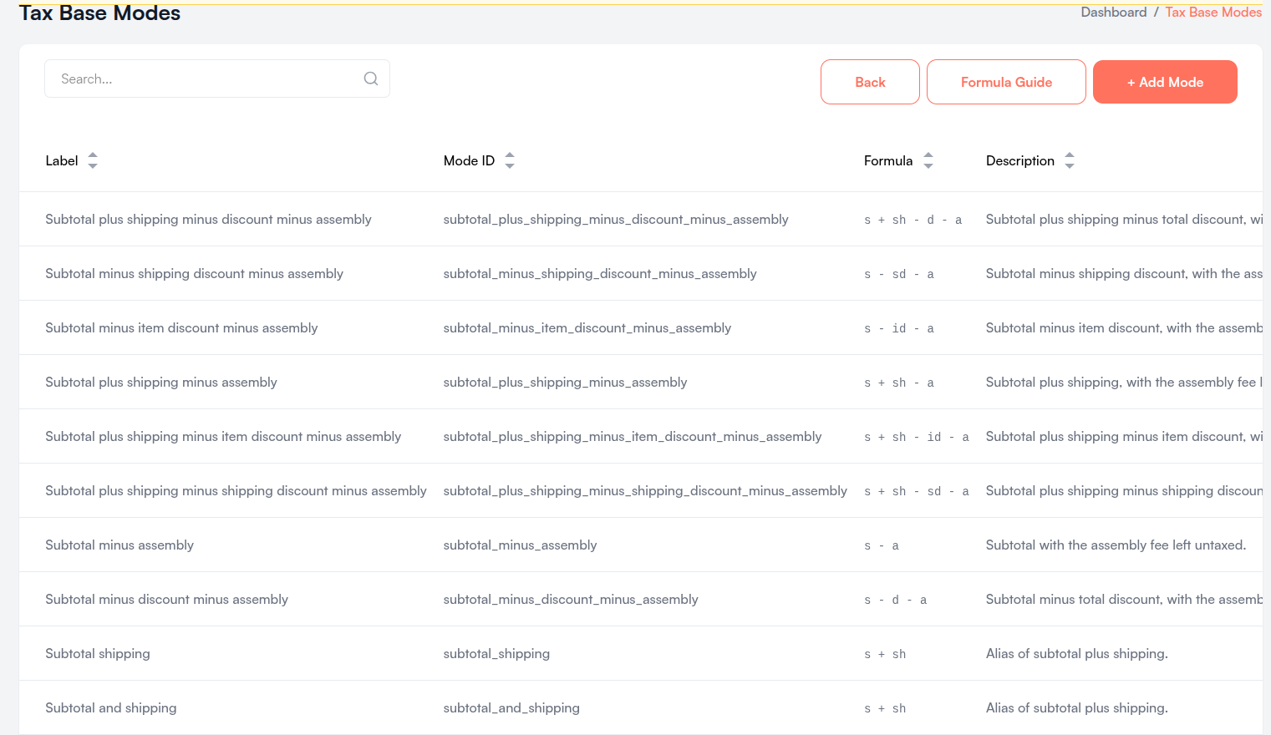Click the Back button
This screenshot has height=735, width=1271.
(x=870, y=82)
